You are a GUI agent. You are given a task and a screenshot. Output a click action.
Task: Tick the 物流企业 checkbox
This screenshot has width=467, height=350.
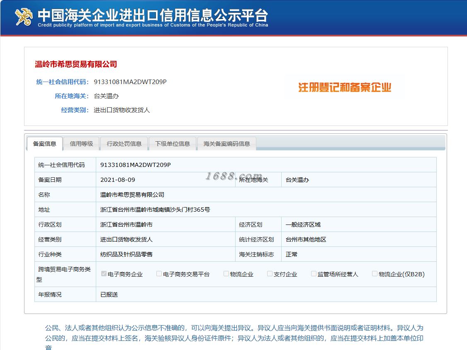pos(226,273)
